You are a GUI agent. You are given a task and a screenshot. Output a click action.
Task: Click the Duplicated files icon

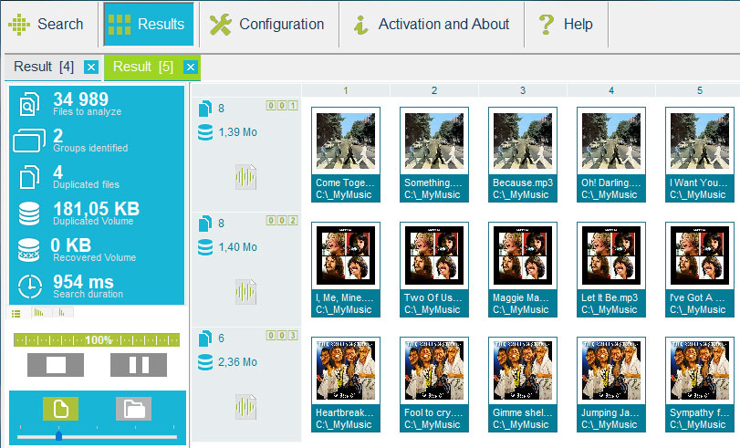(x=29, y=177)
